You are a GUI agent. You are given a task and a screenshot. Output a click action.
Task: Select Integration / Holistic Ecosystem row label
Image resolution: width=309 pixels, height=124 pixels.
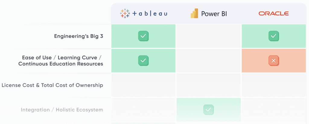[x=62, y=110]
